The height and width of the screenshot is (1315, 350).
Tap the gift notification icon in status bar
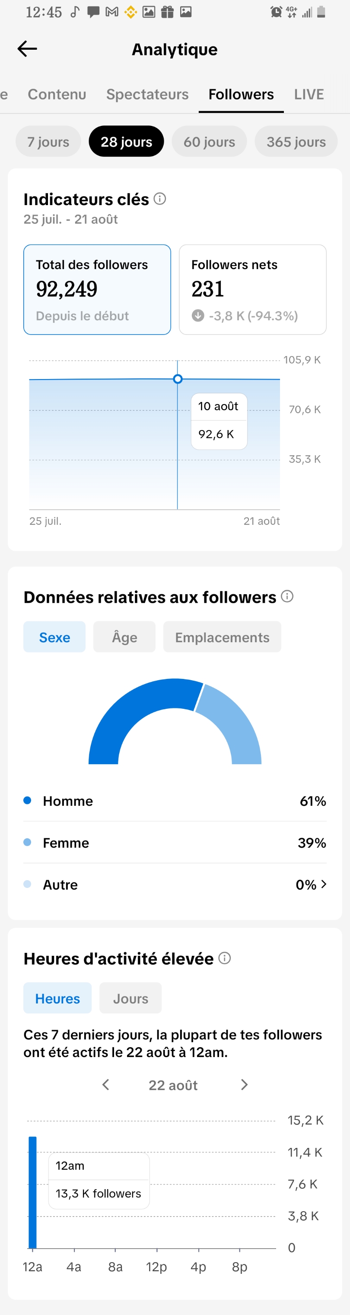(167, 12)
